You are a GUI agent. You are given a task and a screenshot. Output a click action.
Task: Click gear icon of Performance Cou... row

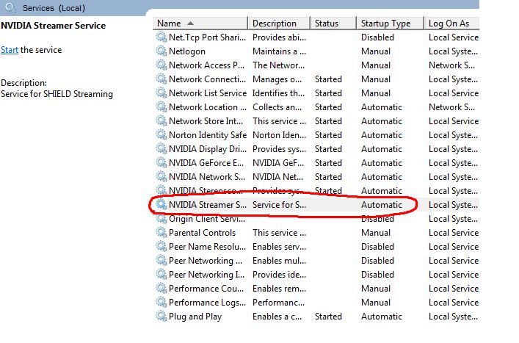[x=161, y=289]
